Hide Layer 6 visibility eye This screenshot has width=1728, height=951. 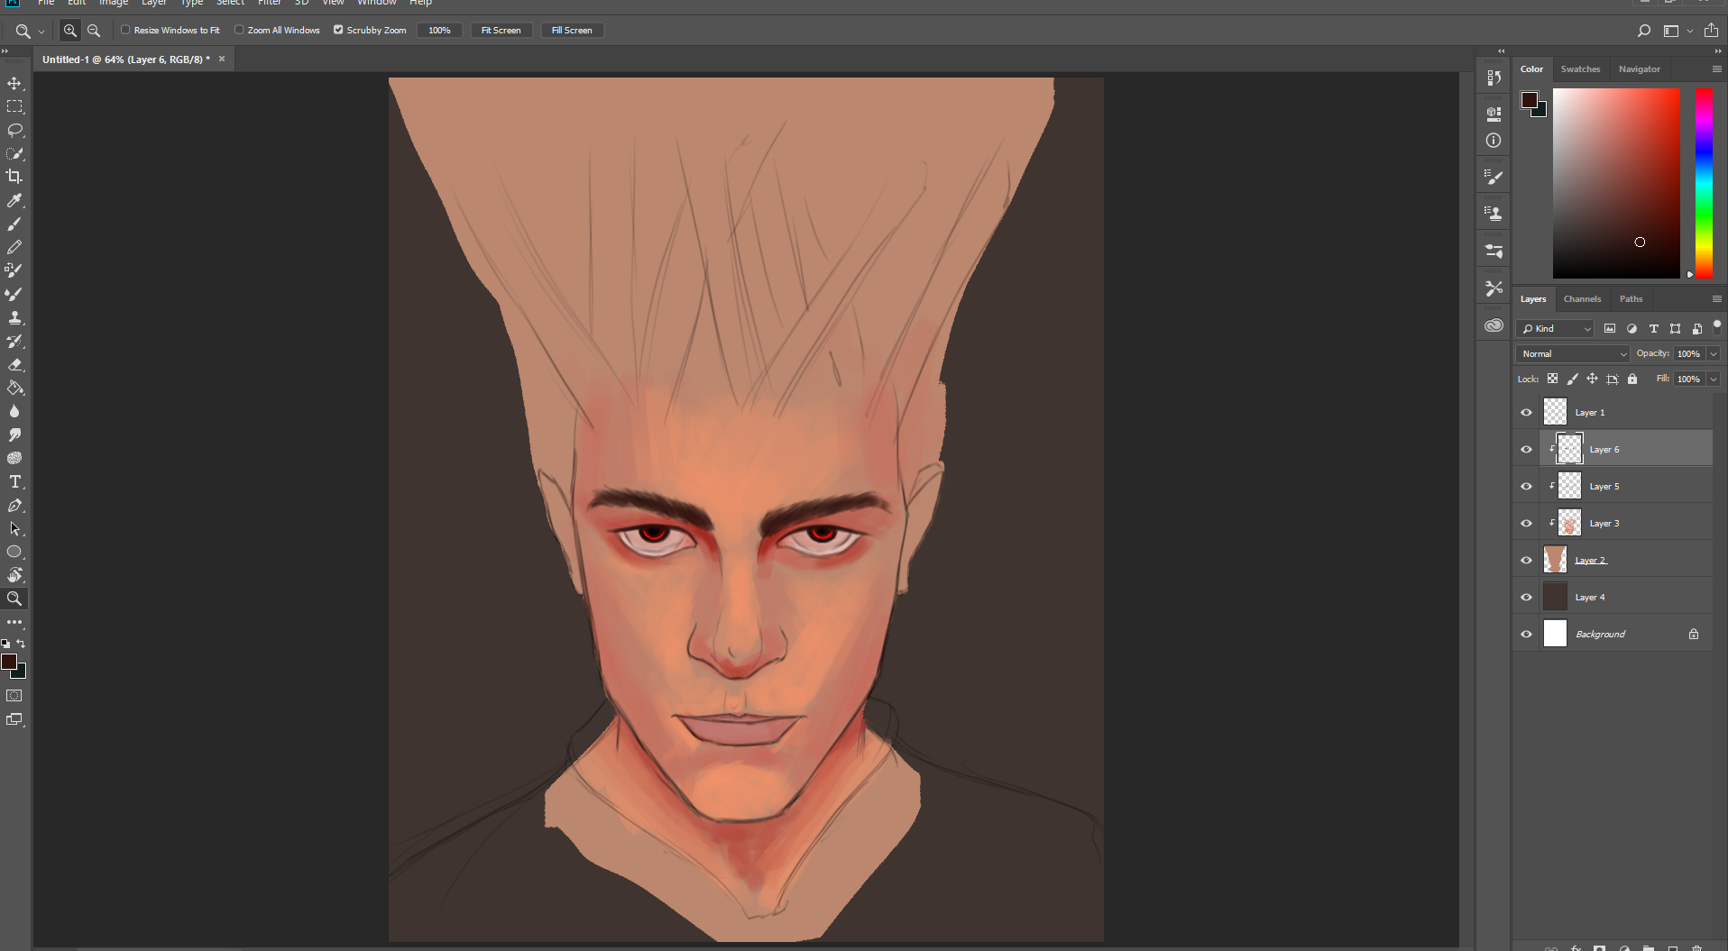pos(1526,449)
